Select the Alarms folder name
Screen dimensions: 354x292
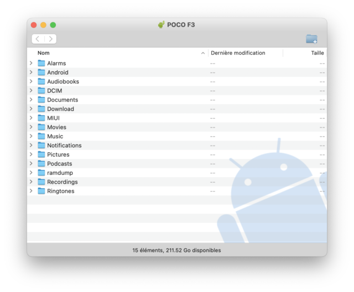coord(56,63)
